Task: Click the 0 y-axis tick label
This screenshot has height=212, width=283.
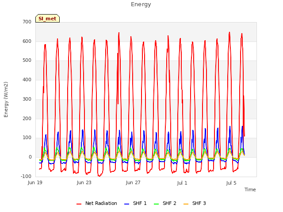Action: 30,157
